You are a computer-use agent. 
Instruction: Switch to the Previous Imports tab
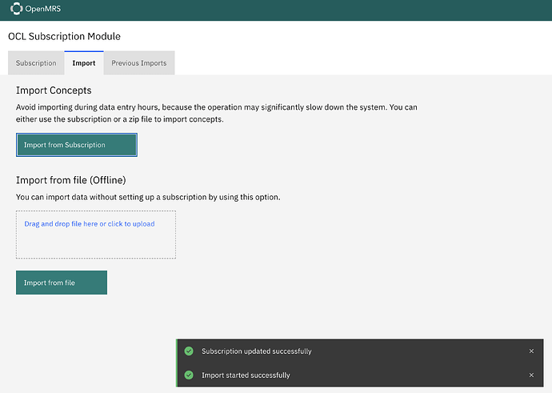tap(139, 63)
